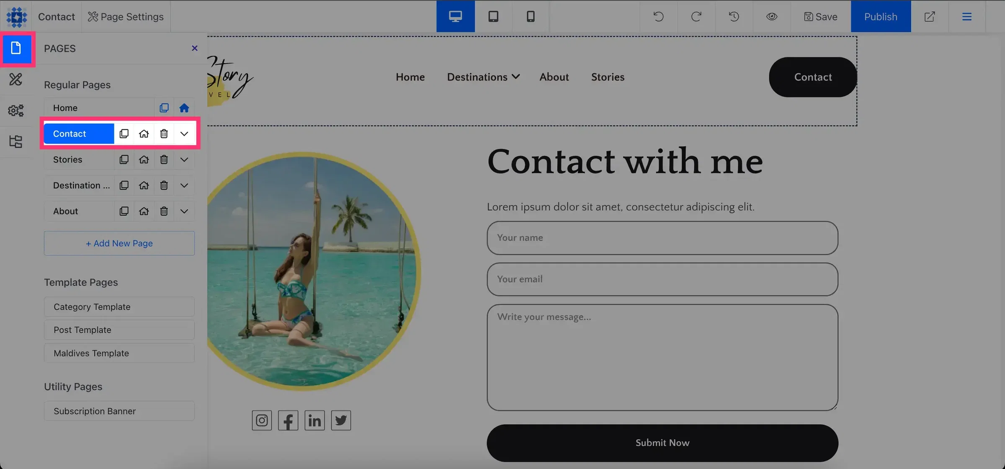Publish the site
The image size is (1005, 469).
881,16
